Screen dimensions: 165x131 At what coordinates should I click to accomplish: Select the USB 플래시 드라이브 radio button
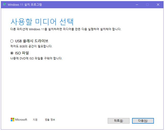tap(12, 41)
